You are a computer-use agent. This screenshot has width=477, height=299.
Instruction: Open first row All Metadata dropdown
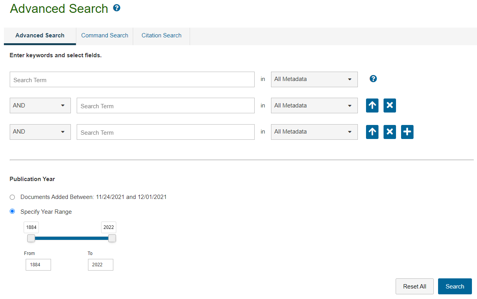pos(314,79)
